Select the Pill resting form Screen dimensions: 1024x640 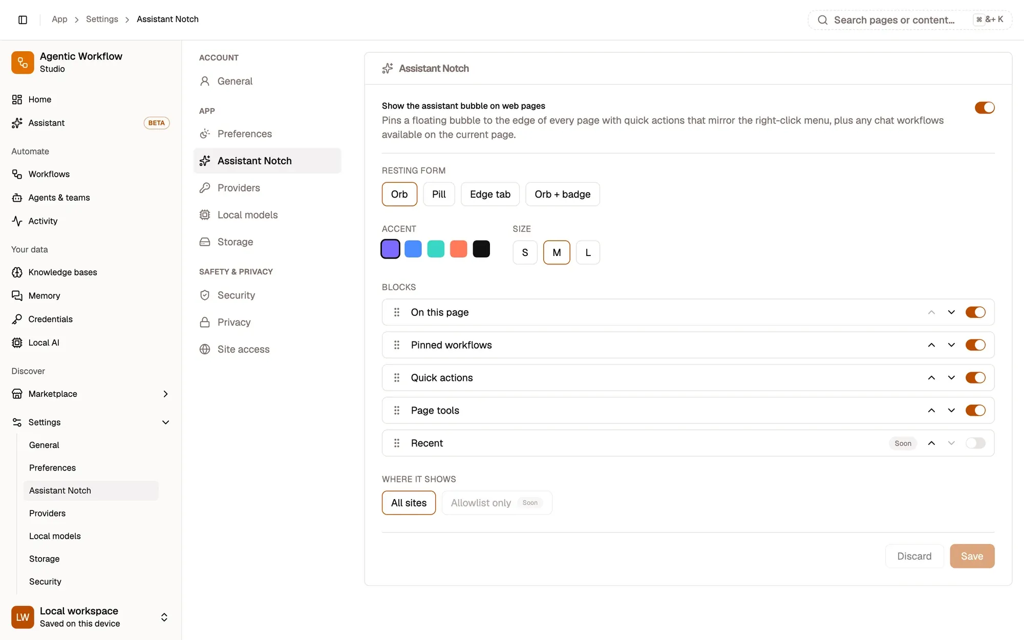coord(439,194)
